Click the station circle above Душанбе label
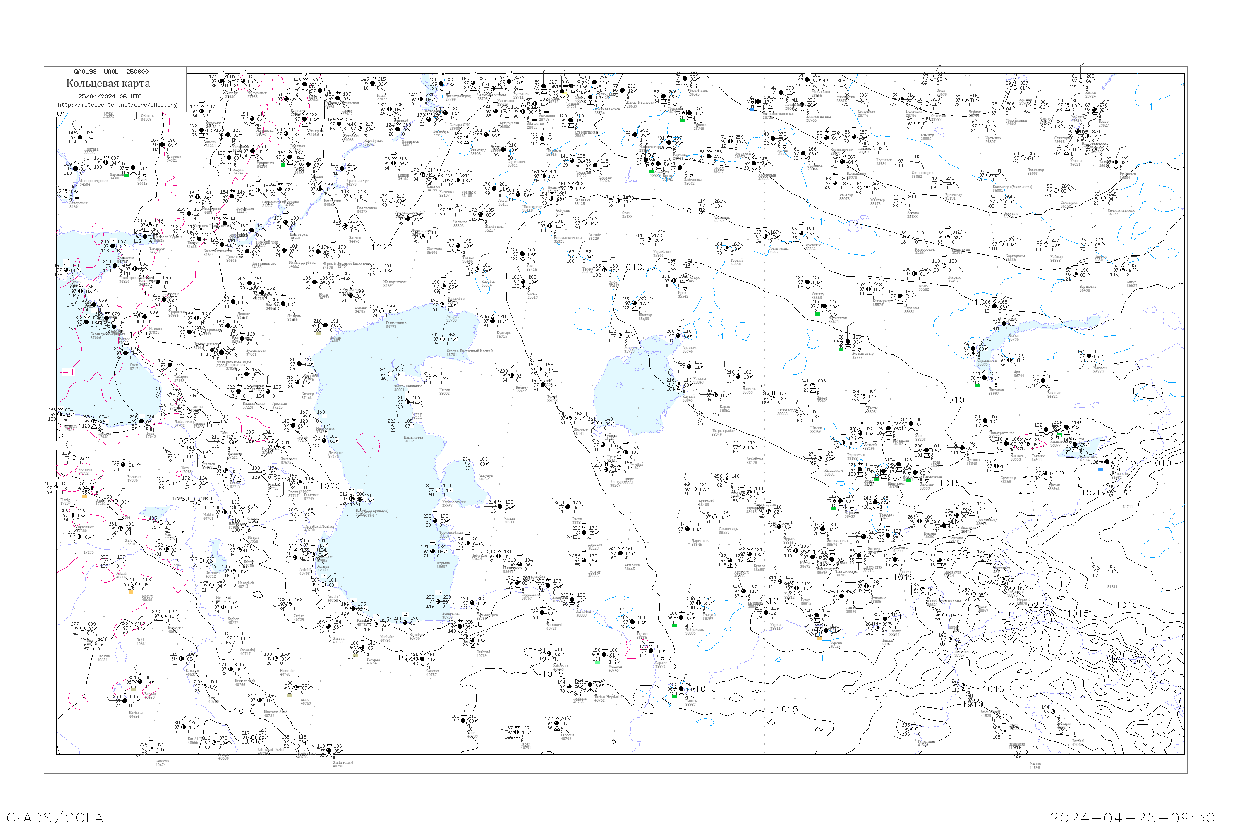This screenshot has width=1241, height=827. (867, 586)
